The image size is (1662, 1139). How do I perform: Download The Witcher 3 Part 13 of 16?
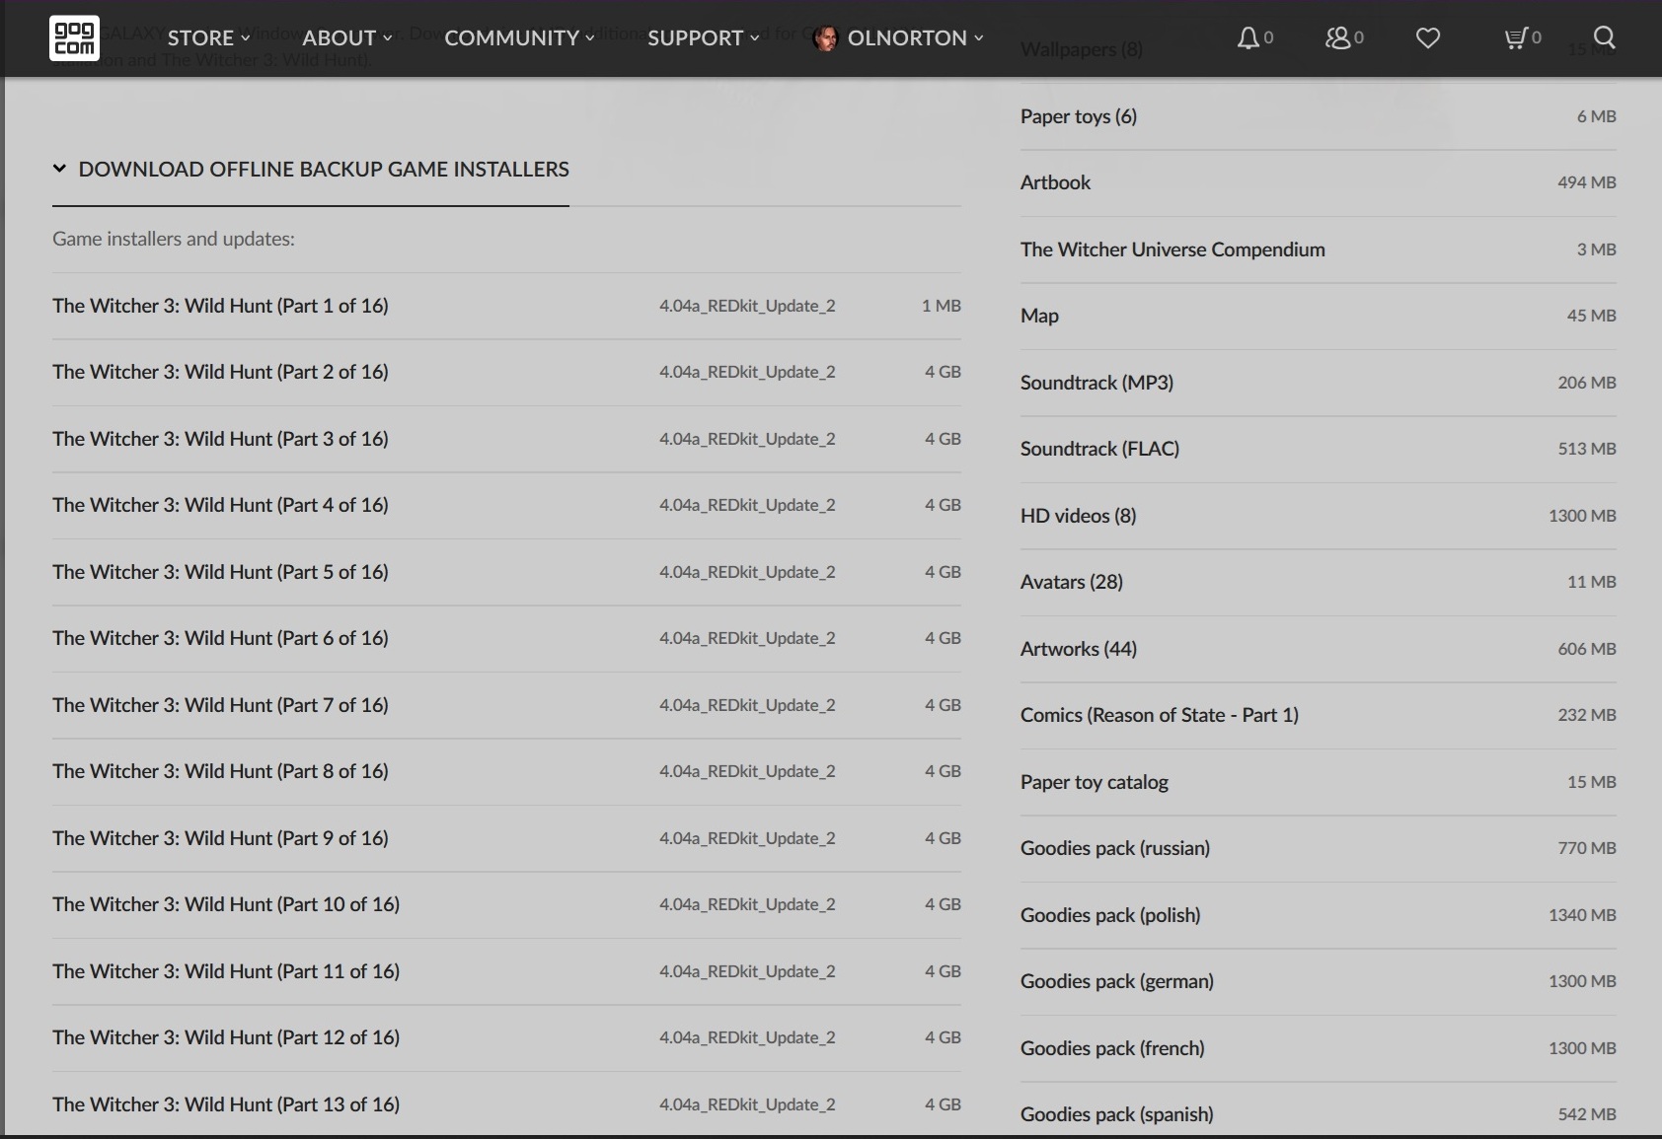[x=506, y=1104]
